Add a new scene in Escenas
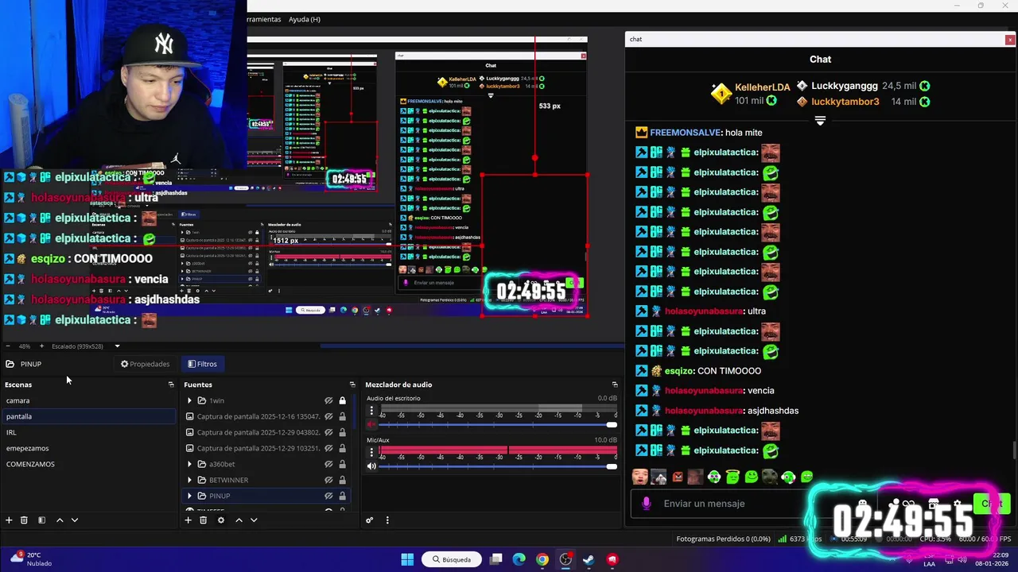The width and height of the screenshot is (1018, 572). point(9,520)
